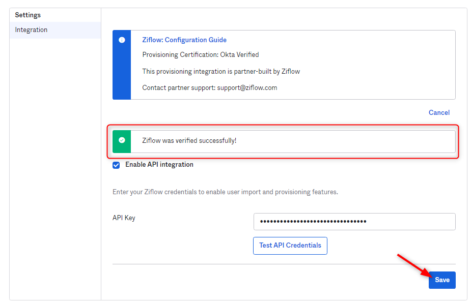Save the integration settings
The height and width of the screenshot is (303, 471).
(442, 280)
